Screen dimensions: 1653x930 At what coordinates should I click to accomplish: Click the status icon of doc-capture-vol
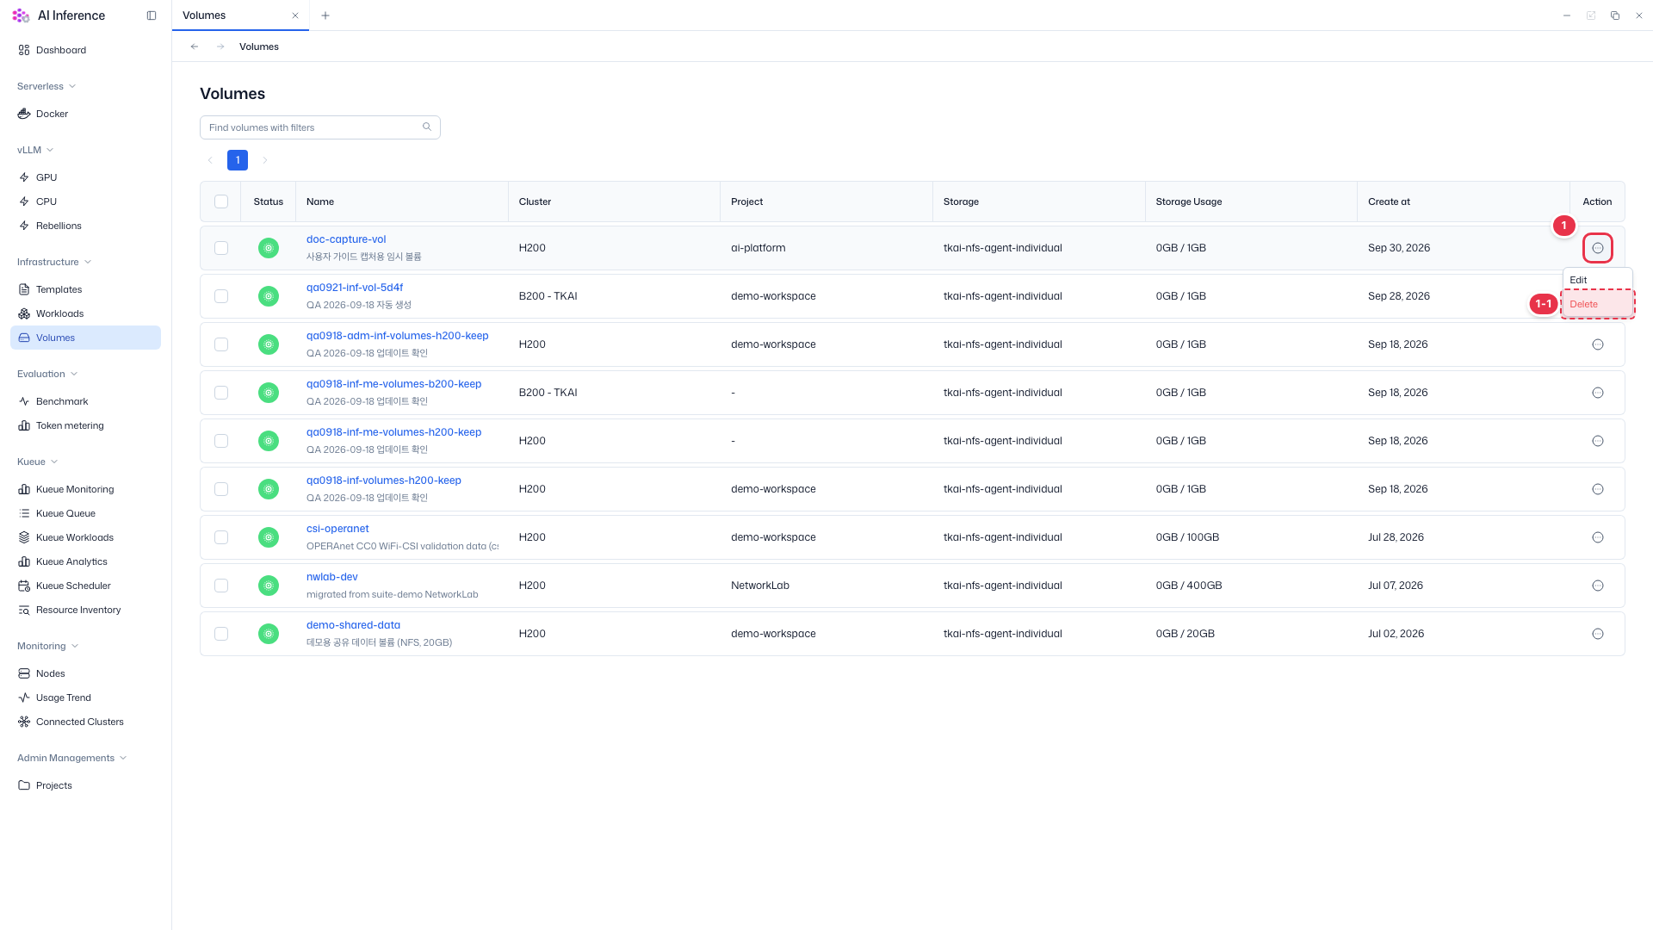269,248
